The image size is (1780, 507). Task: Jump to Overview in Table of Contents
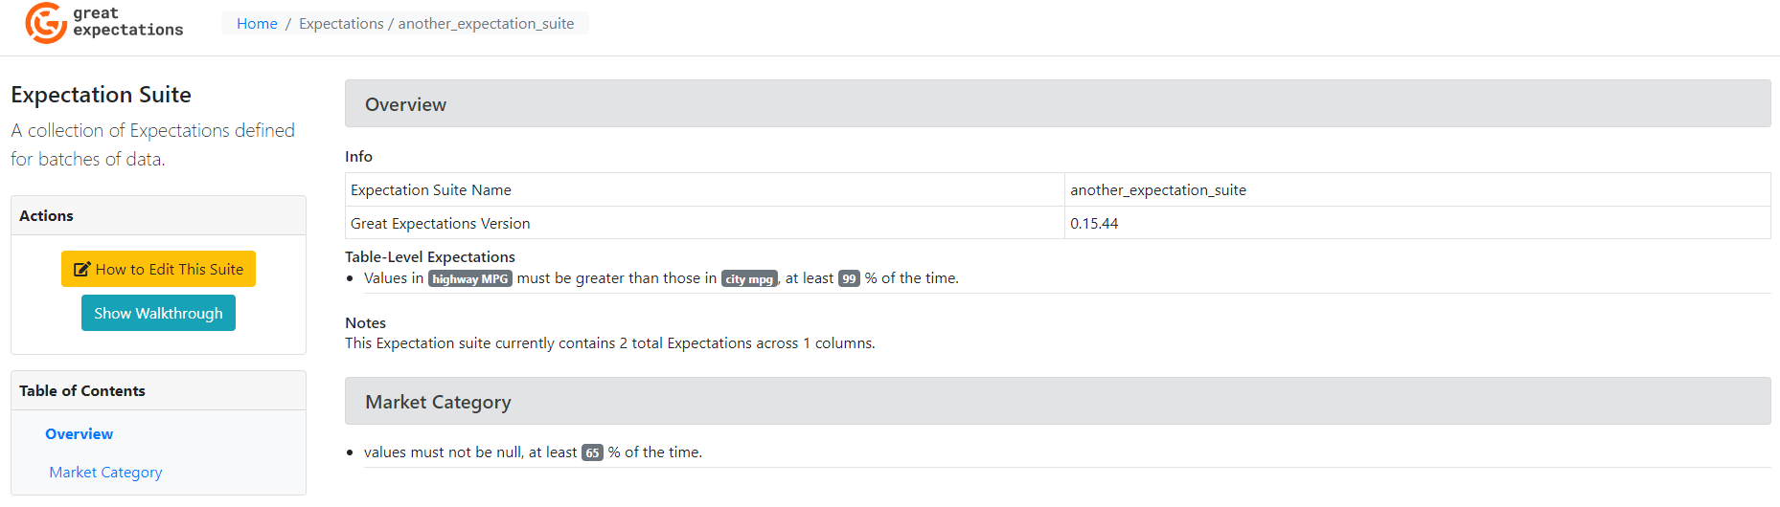pos(79,434)
